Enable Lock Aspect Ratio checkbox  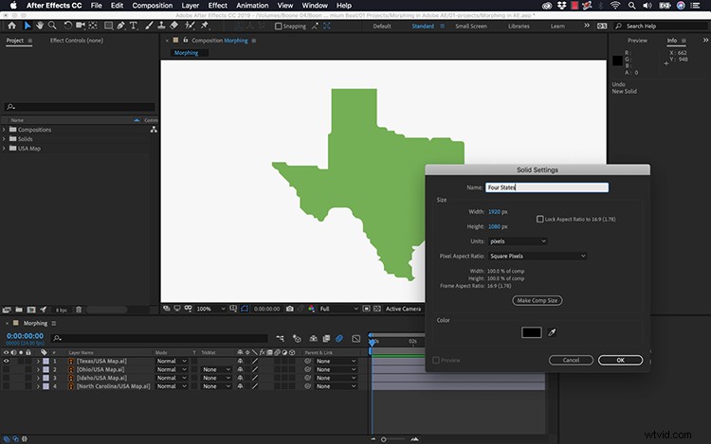pyautogui.click(x=540, y=219)
